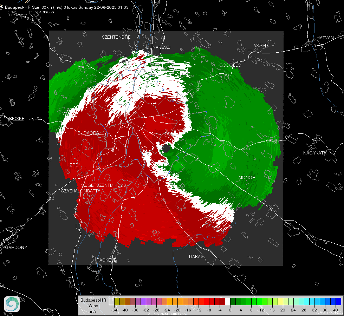Click the ÉRD city label

(74, 165)
